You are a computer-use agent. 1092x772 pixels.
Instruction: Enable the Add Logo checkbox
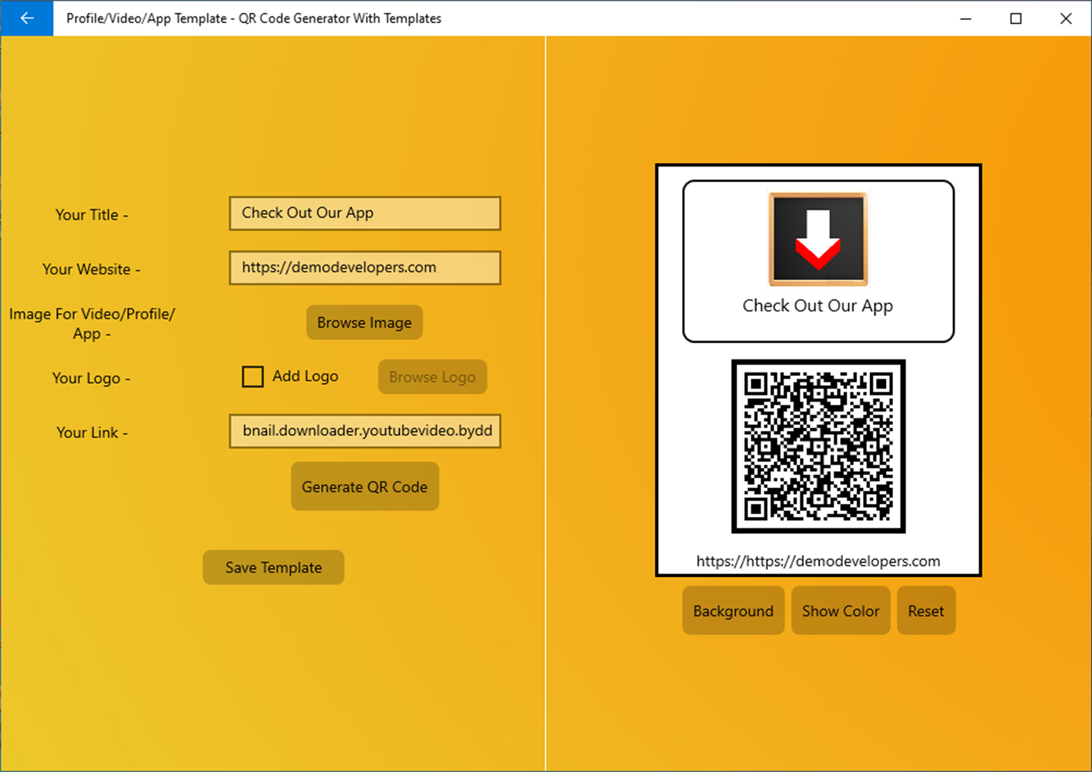coord(252,376)
